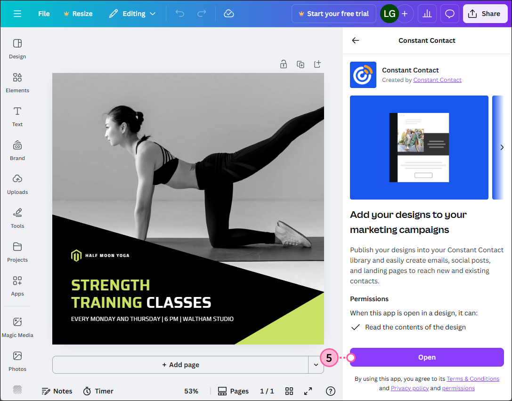512x401 pixels.
Task: Toggle fullscreen presentation view icon
Action: coord(308,391)
